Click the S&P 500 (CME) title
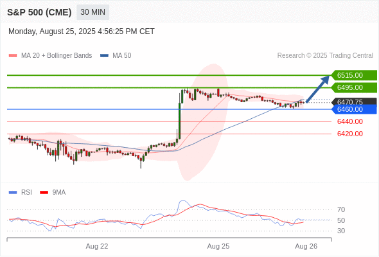This screenshot has height=257, width=379. [39, 12]
